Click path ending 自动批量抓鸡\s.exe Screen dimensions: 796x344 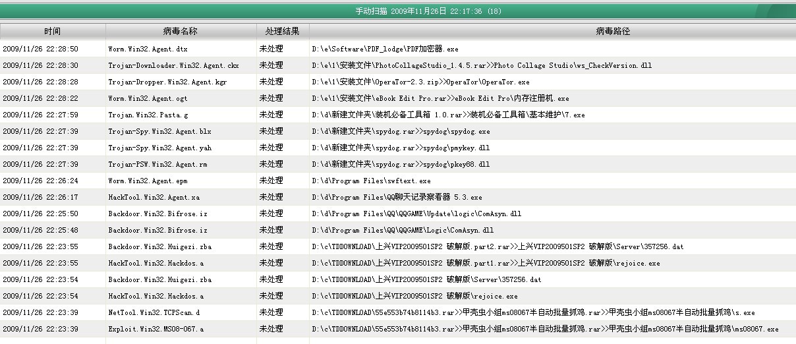coord(533,312)
